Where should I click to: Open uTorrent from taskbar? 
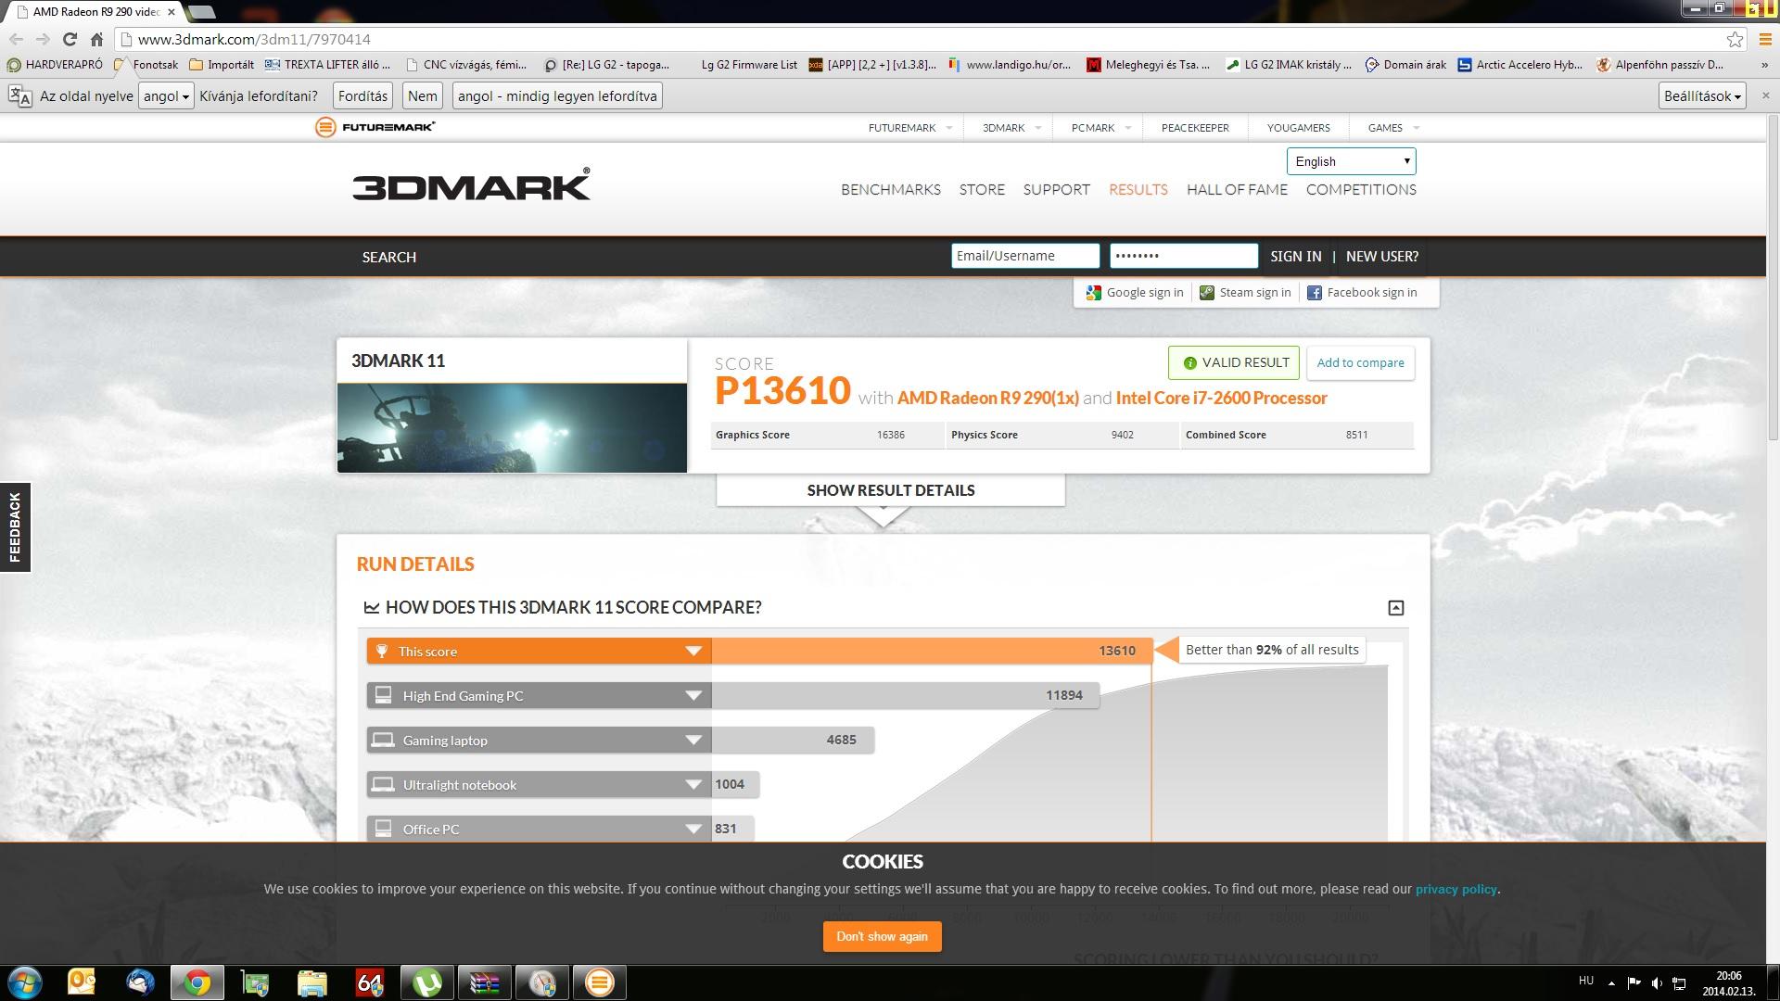click(x=427, y=982)
